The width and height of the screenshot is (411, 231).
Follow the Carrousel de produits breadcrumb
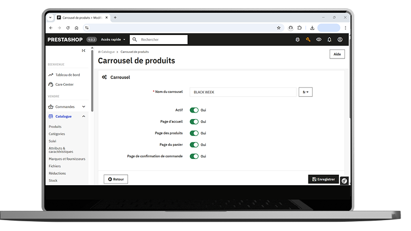134,52
